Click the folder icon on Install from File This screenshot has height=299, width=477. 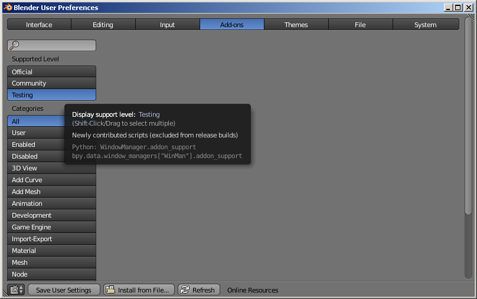point(110,290)
